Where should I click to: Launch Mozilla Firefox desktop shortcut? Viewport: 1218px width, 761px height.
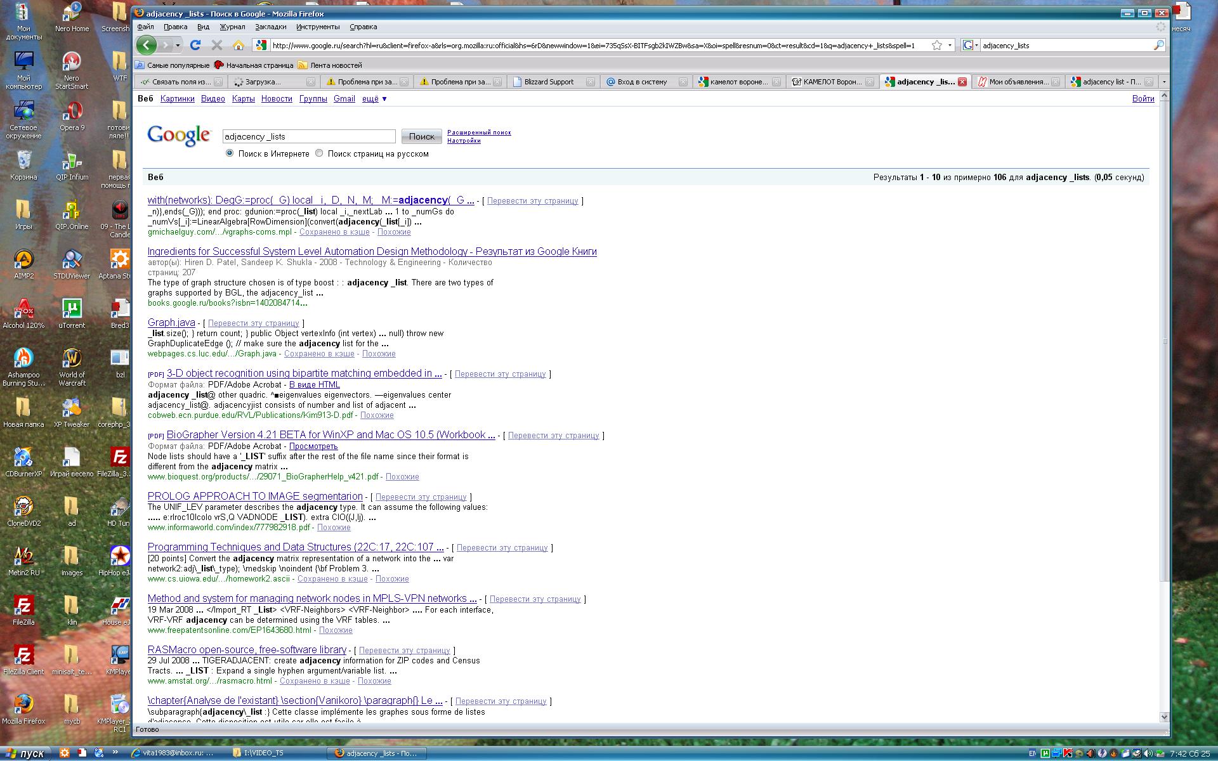click(23, 710)
